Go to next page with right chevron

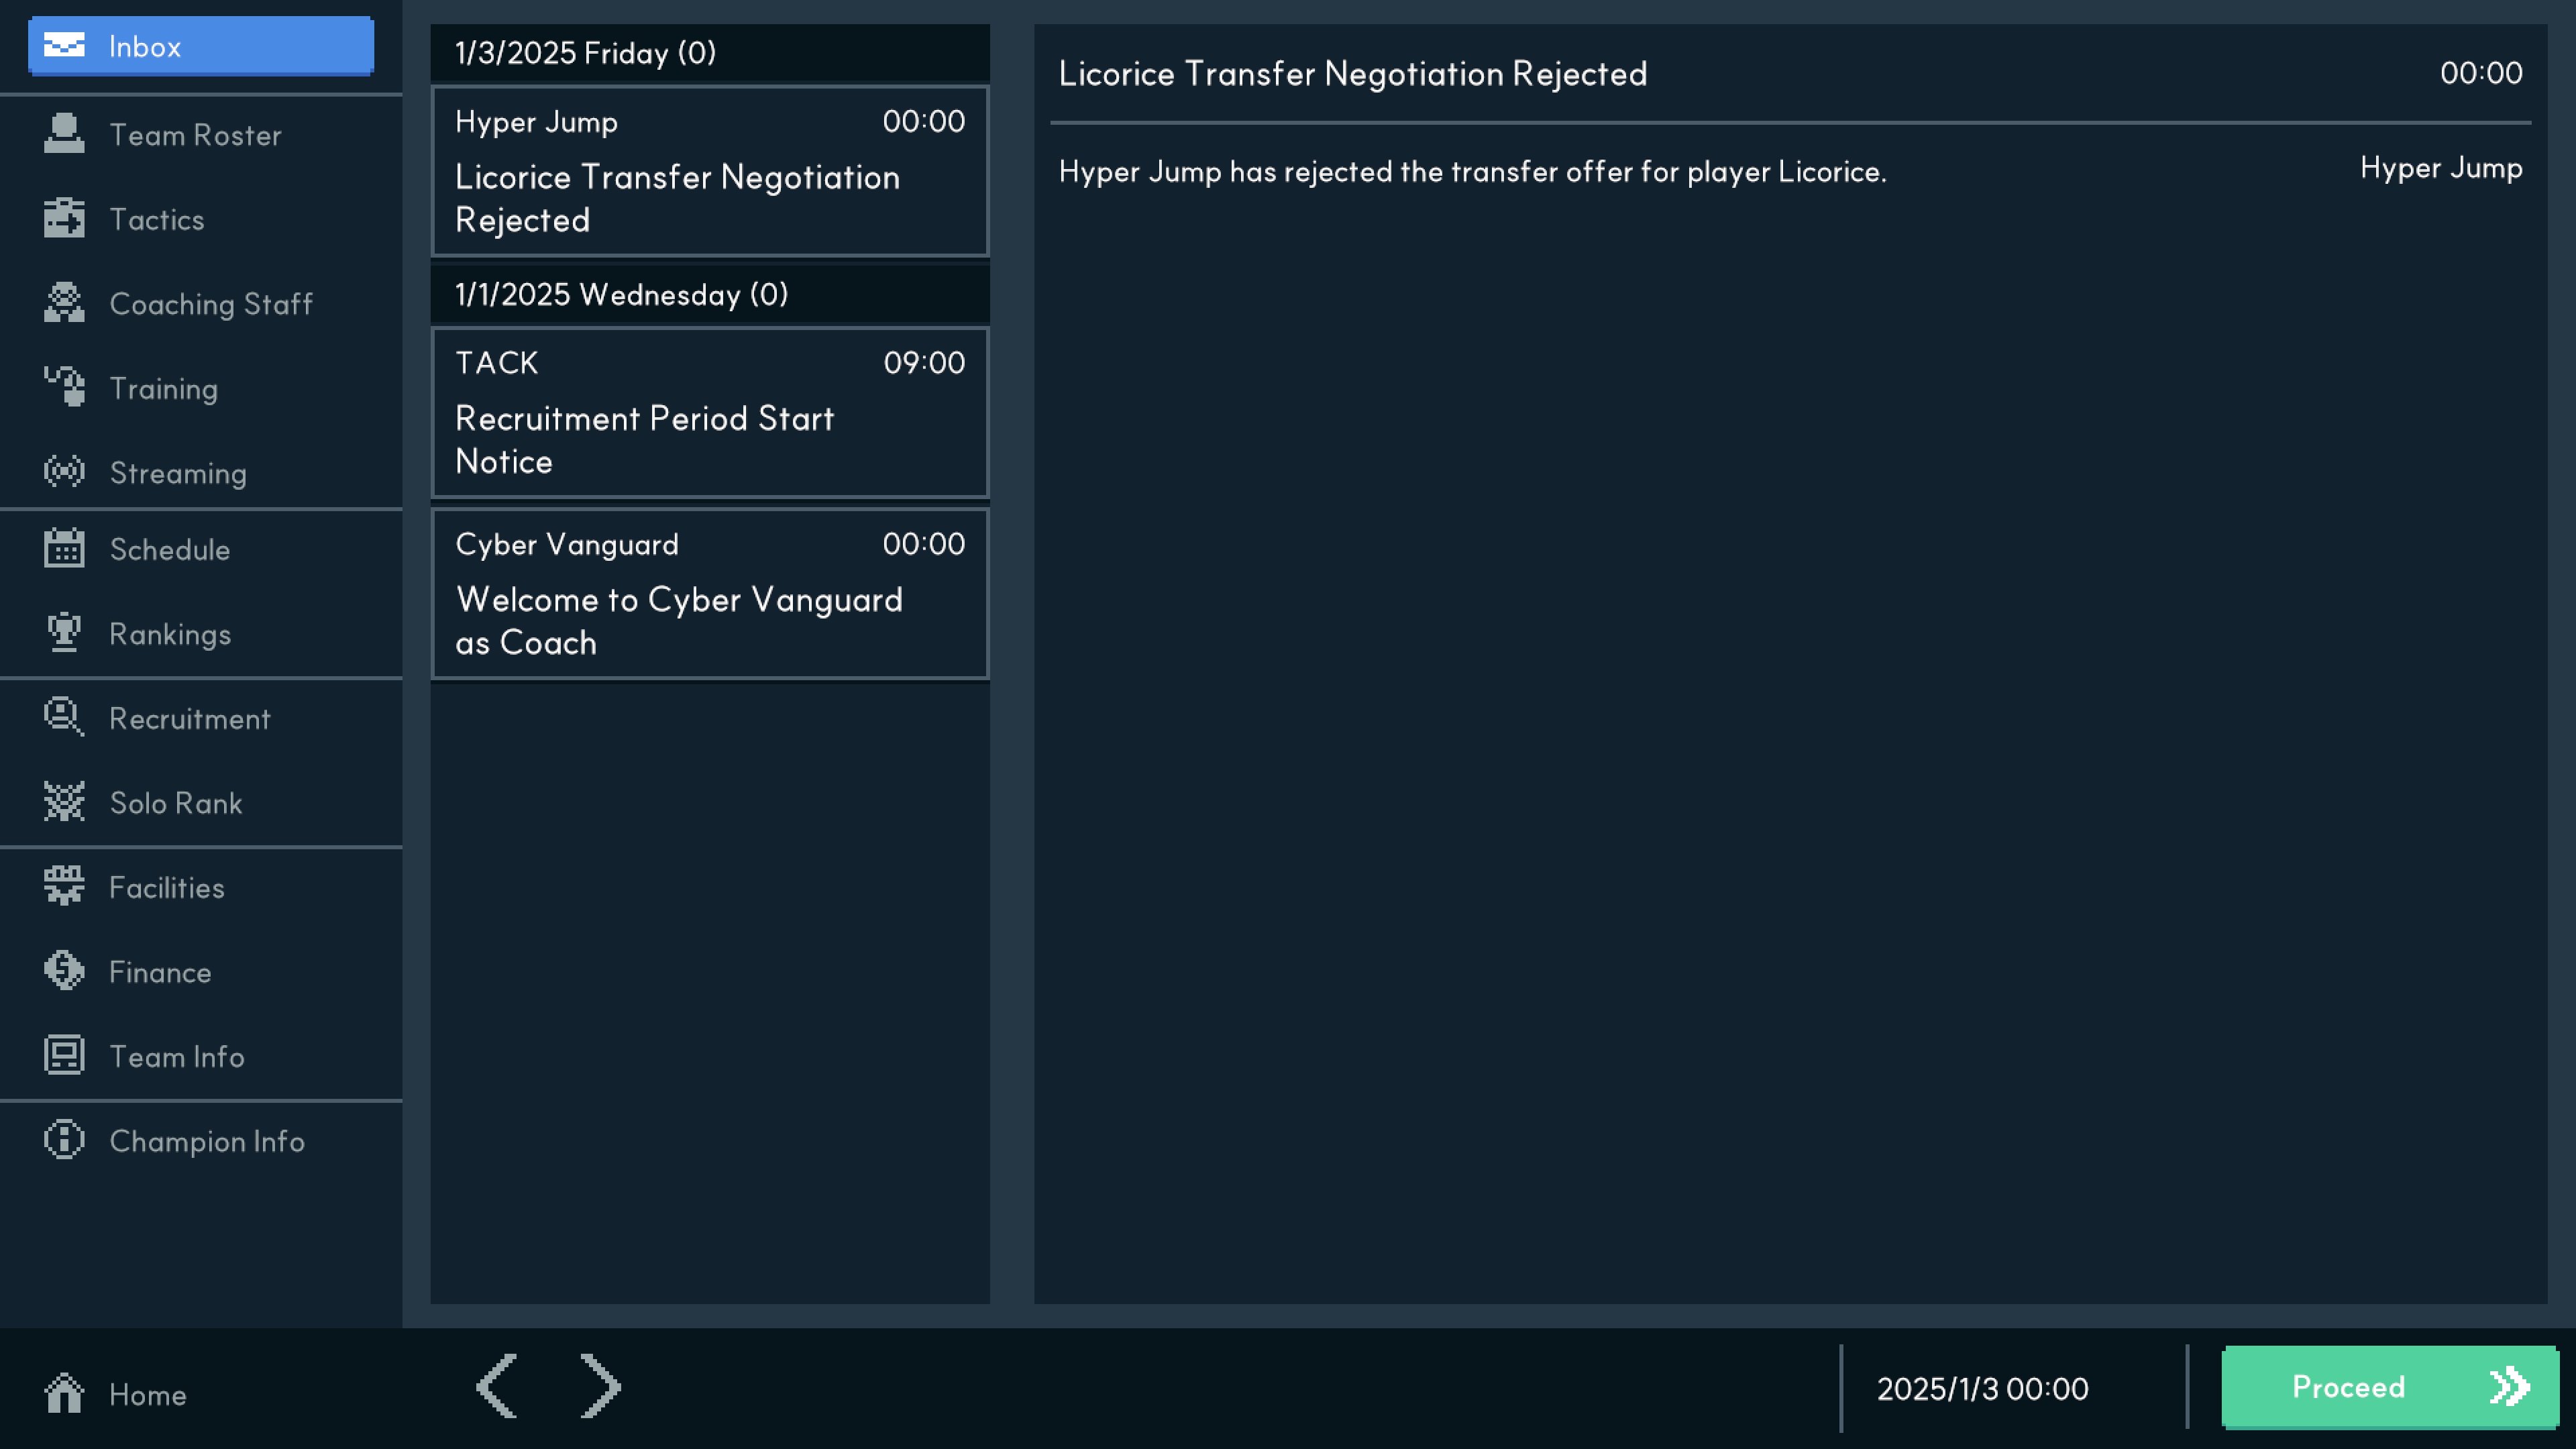coord(600,1386)
